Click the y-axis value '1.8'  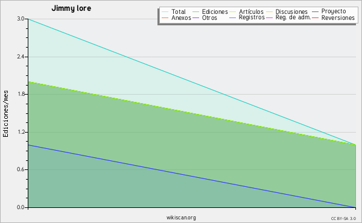21,94
